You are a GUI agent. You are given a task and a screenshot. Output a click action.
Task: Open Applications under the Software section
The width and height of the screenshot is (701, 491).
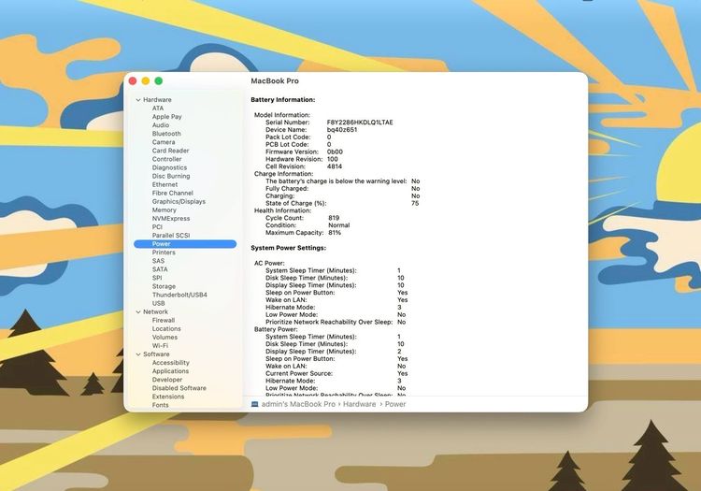[x=170, y=371]
